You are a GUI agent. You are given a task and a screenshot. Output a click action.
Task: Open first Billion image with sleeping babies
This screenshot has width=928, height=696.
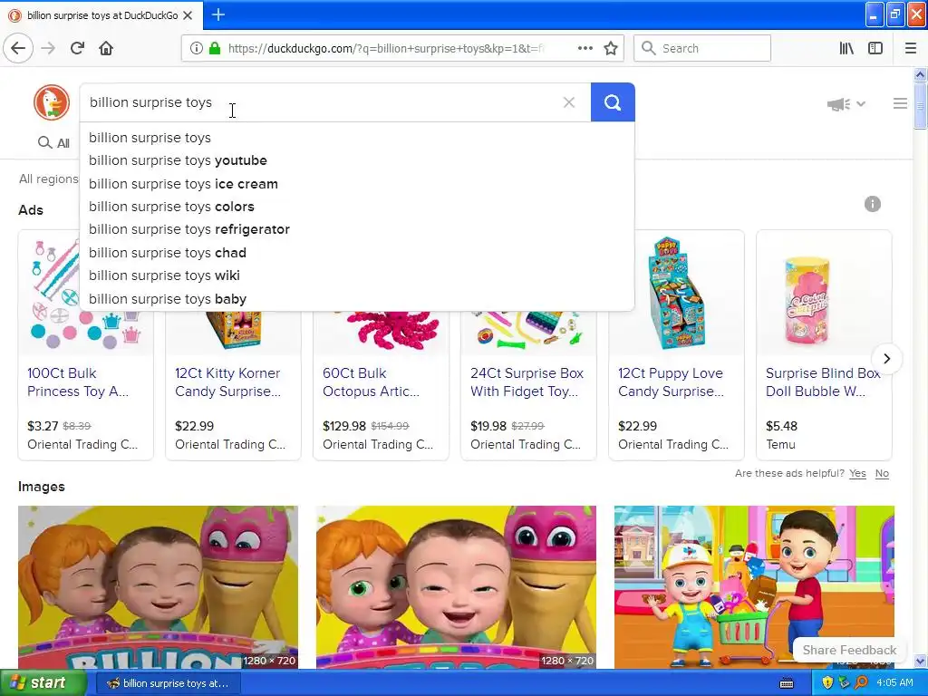click(x=158, y=587)
